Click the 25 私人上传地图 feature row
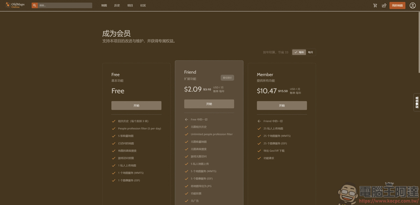420x205 pixels. (x=273, y=129)
